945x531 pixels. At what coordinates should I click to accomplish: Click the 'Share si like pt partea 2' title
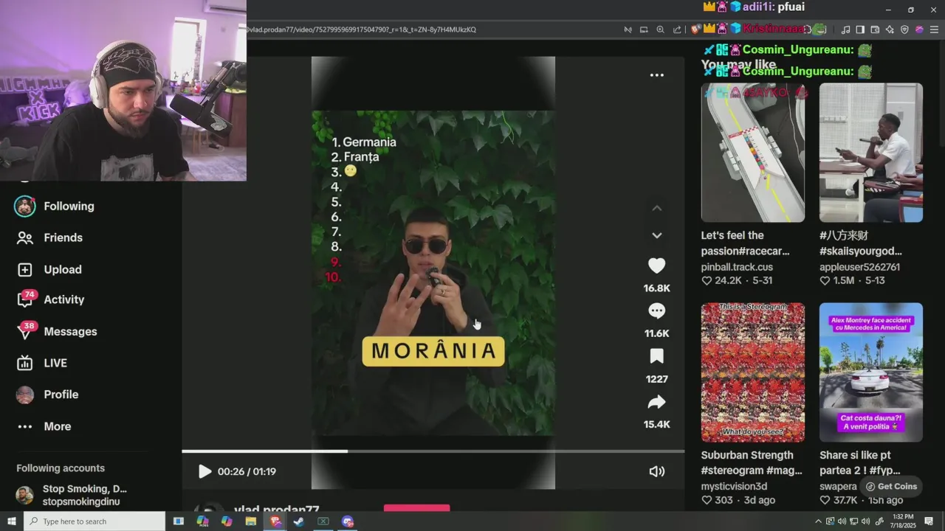click(860, 463)
